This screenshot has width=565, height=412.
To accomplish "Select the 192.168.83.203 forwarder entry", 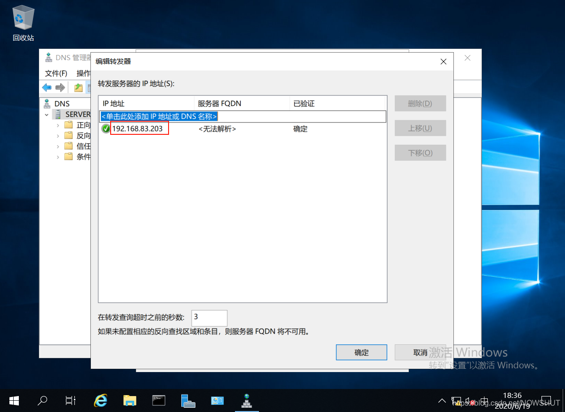I will click(137, 129).
